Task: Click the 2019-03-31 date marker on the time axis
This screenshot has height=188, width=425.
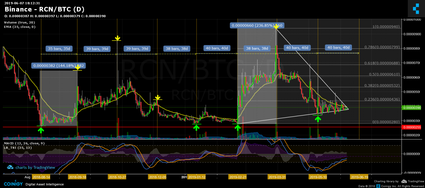Action: pos(277,177)
